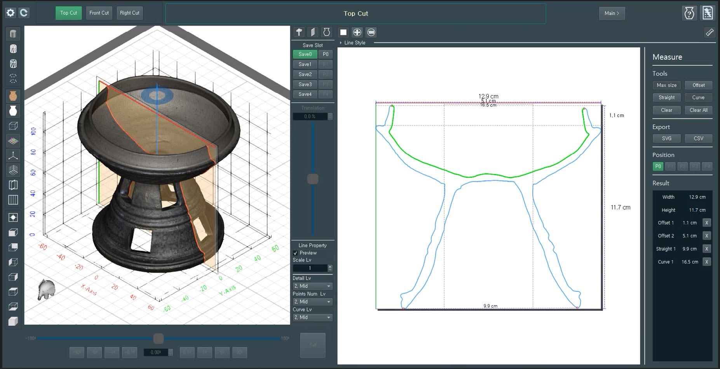Viewport: 720px width, 369px height.
Task: Click the 100 percent zoom icon
Action: tap(371, 33)
